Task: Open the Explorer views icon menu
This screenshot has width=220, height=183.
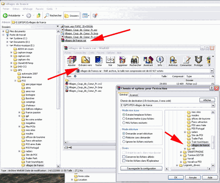Action: point(86,16)
